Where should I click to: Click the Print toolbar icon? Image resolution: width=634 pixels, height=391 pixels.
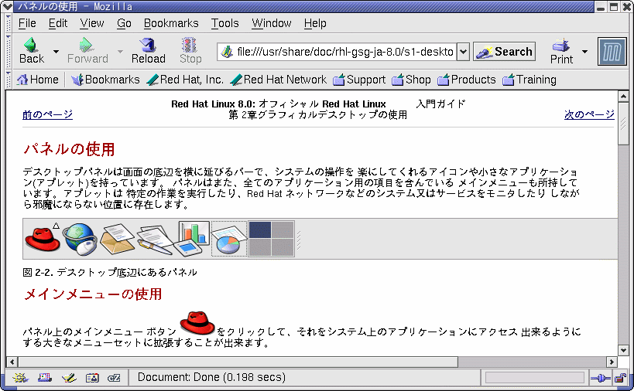point(561,51)
